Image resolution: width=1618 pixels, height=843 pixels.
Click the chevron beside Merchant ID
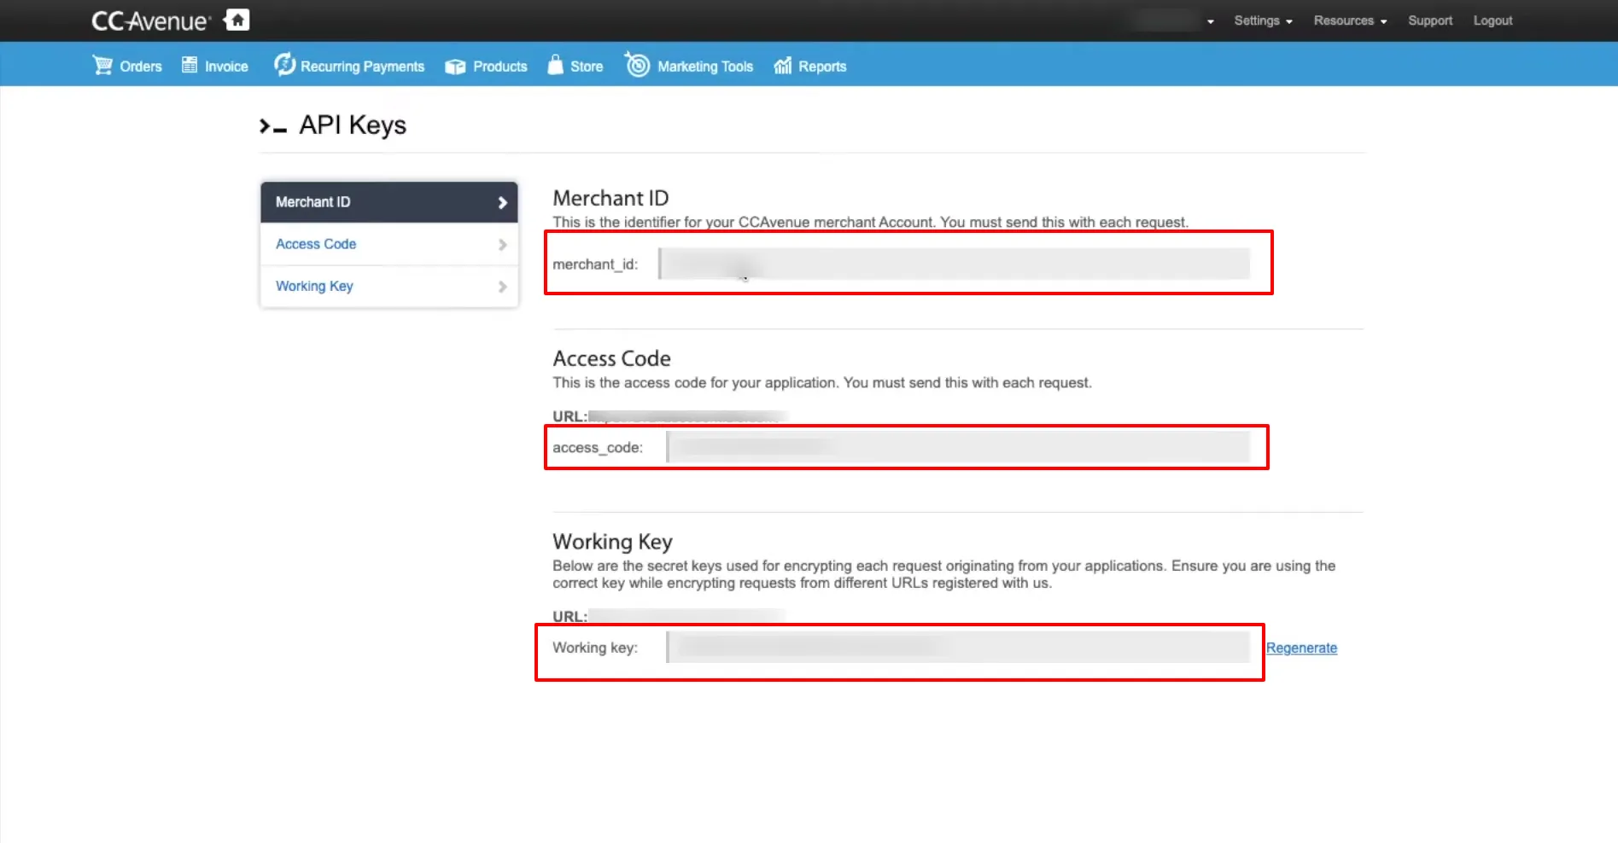coord(502,202)
